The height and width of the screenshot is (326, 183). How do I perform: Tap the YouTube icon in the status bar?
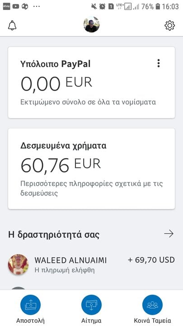click(x=16, y=7)
